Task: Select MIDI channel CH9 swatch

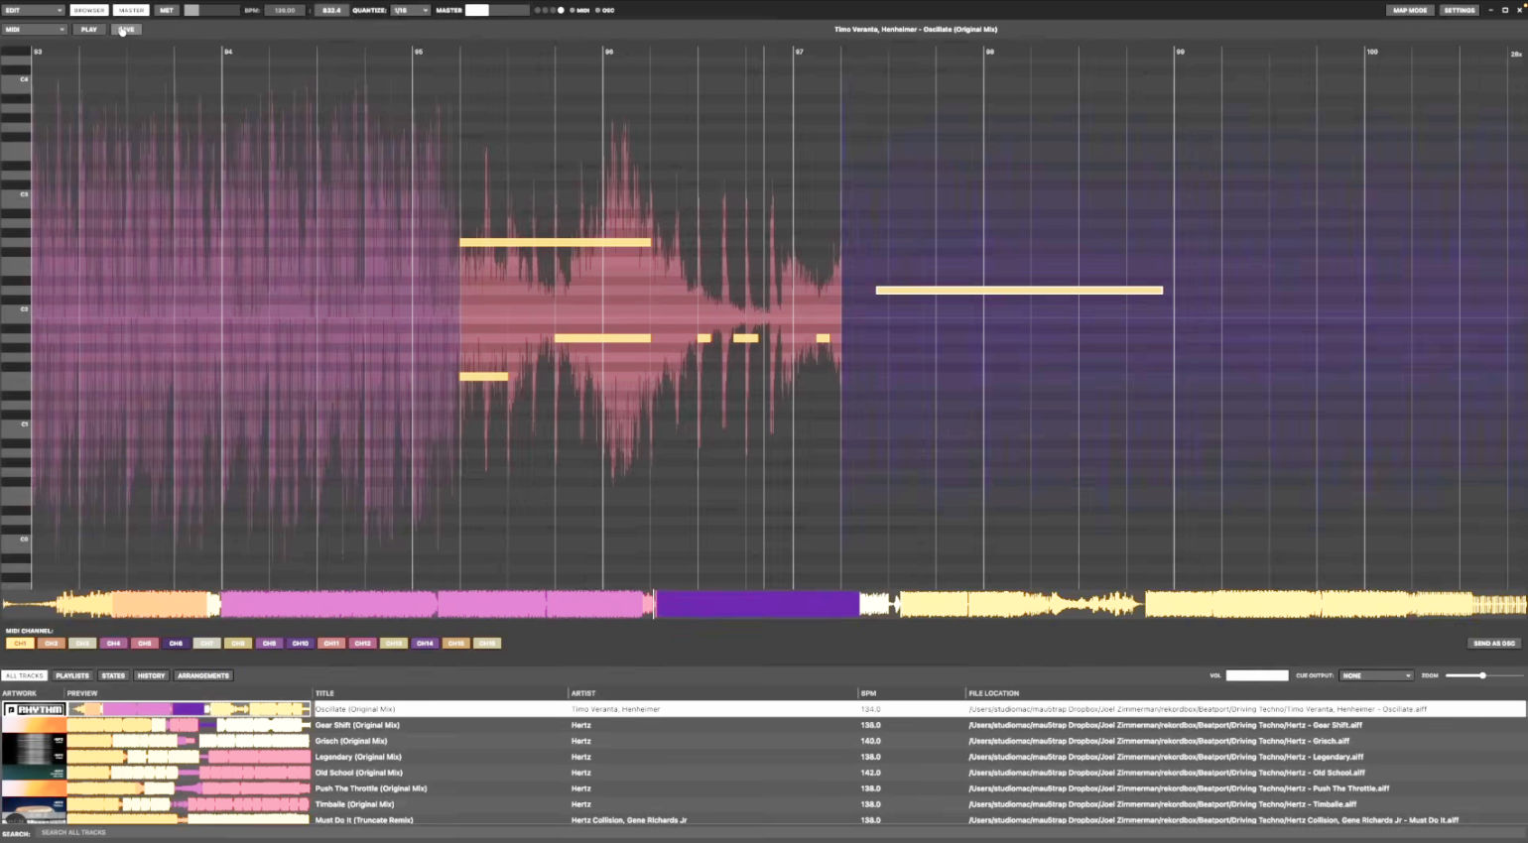Action: point(269,644)
